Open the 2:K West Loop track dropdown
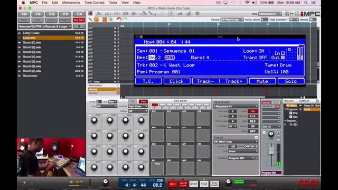The image size is (338, 190). tap(236, 141)
